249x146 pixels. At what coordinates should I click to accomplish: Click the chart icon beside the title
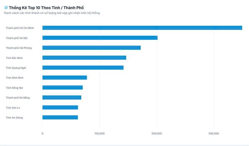6,7
